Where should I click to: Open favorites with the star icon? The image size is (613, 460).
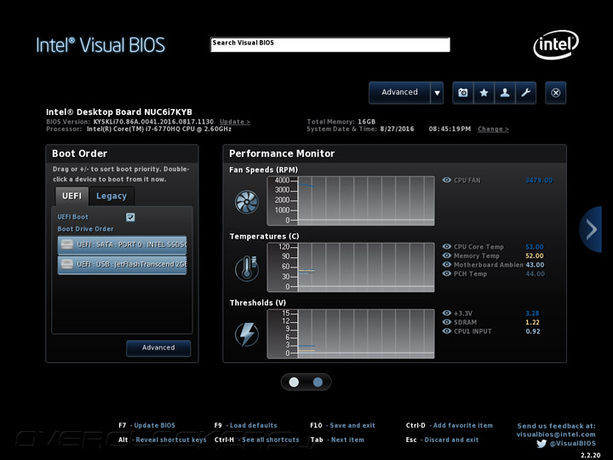(x=484, y=93)
